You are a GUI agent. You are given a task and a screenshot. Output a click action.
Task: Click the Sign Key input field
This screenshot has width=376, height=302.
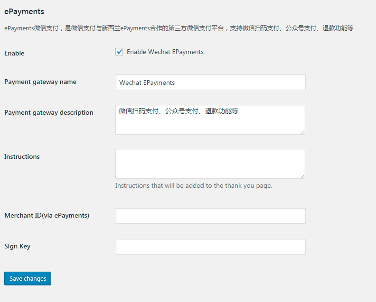point(210,247)
